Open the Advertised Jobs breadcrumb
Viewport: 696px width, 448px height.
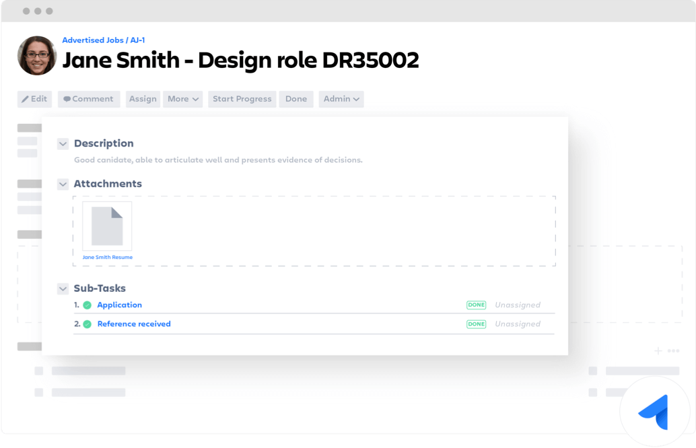93,40
